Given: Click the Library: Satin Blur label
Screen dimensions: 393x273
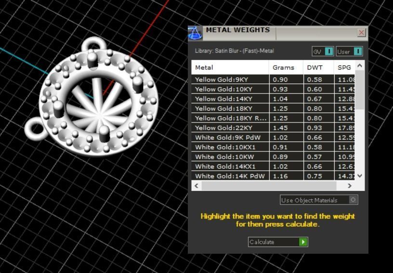Looking at the screenshot, I should click(235, 51).
